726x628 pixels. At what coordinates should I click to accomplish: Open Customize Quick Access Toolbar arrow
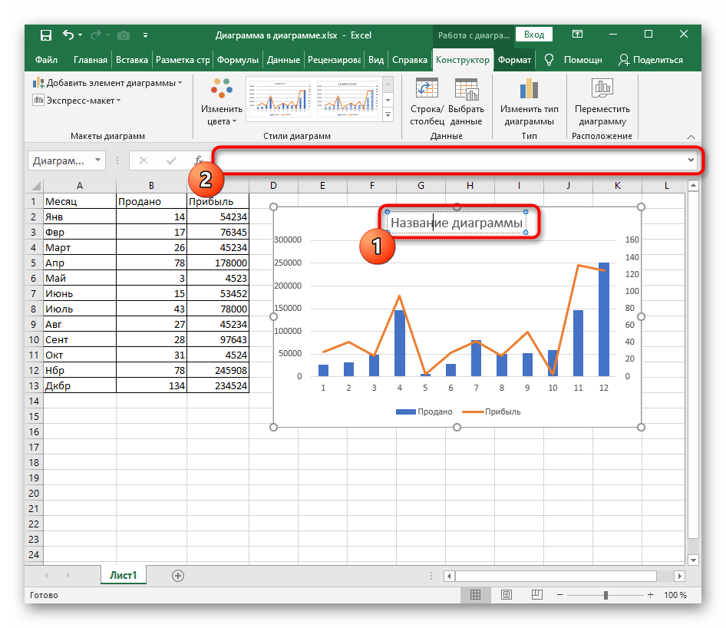145,35
